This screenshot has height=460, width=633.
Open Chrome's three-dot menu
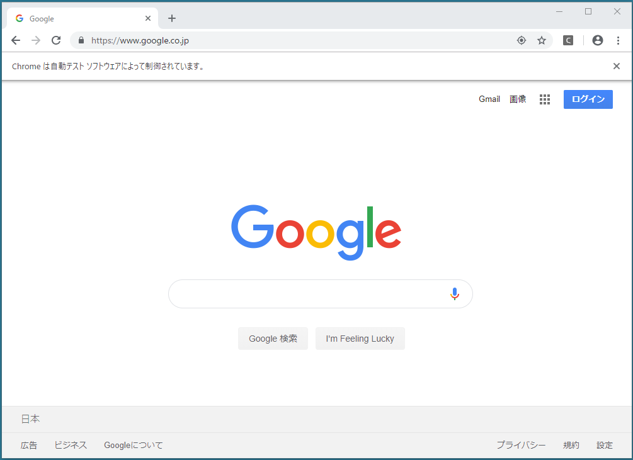(618, 40)
